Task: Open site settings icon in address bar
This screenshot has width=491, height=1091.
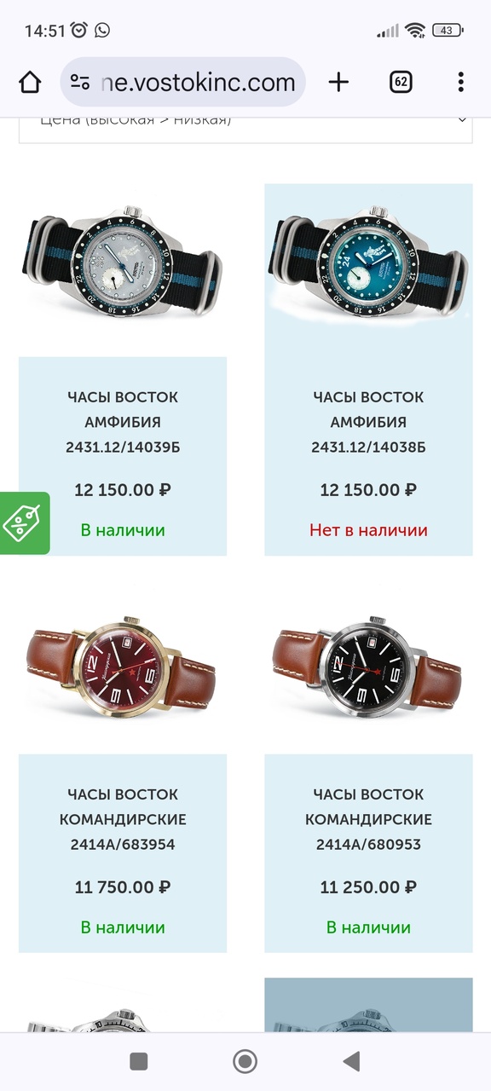Action: 80,82
